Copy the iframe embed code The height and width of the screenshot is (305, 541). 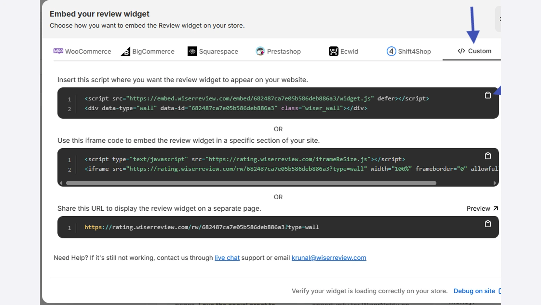tap(488, 156)
